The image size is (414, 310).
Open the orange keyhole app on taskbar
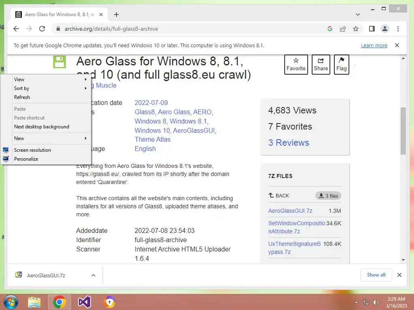pos(110,302)
